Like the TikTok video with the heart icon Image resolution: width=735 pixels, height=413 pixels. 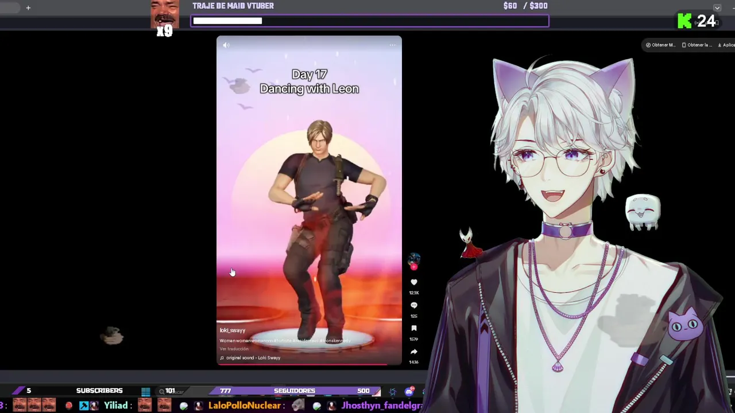(414, 282)
